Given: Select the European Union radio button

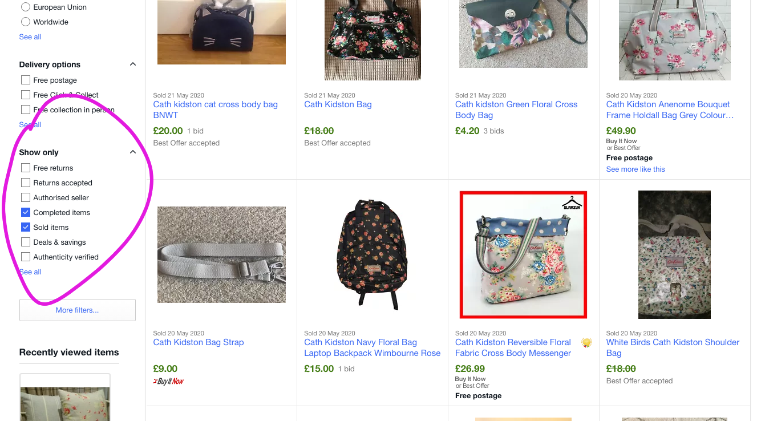Looking at the screenshot, I should [25, 7].
